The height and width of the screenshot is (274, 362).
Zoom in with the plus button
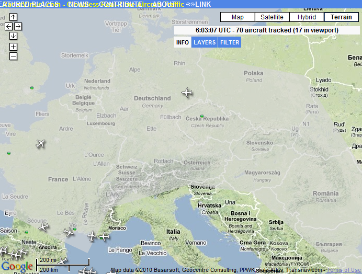point(13,47)
